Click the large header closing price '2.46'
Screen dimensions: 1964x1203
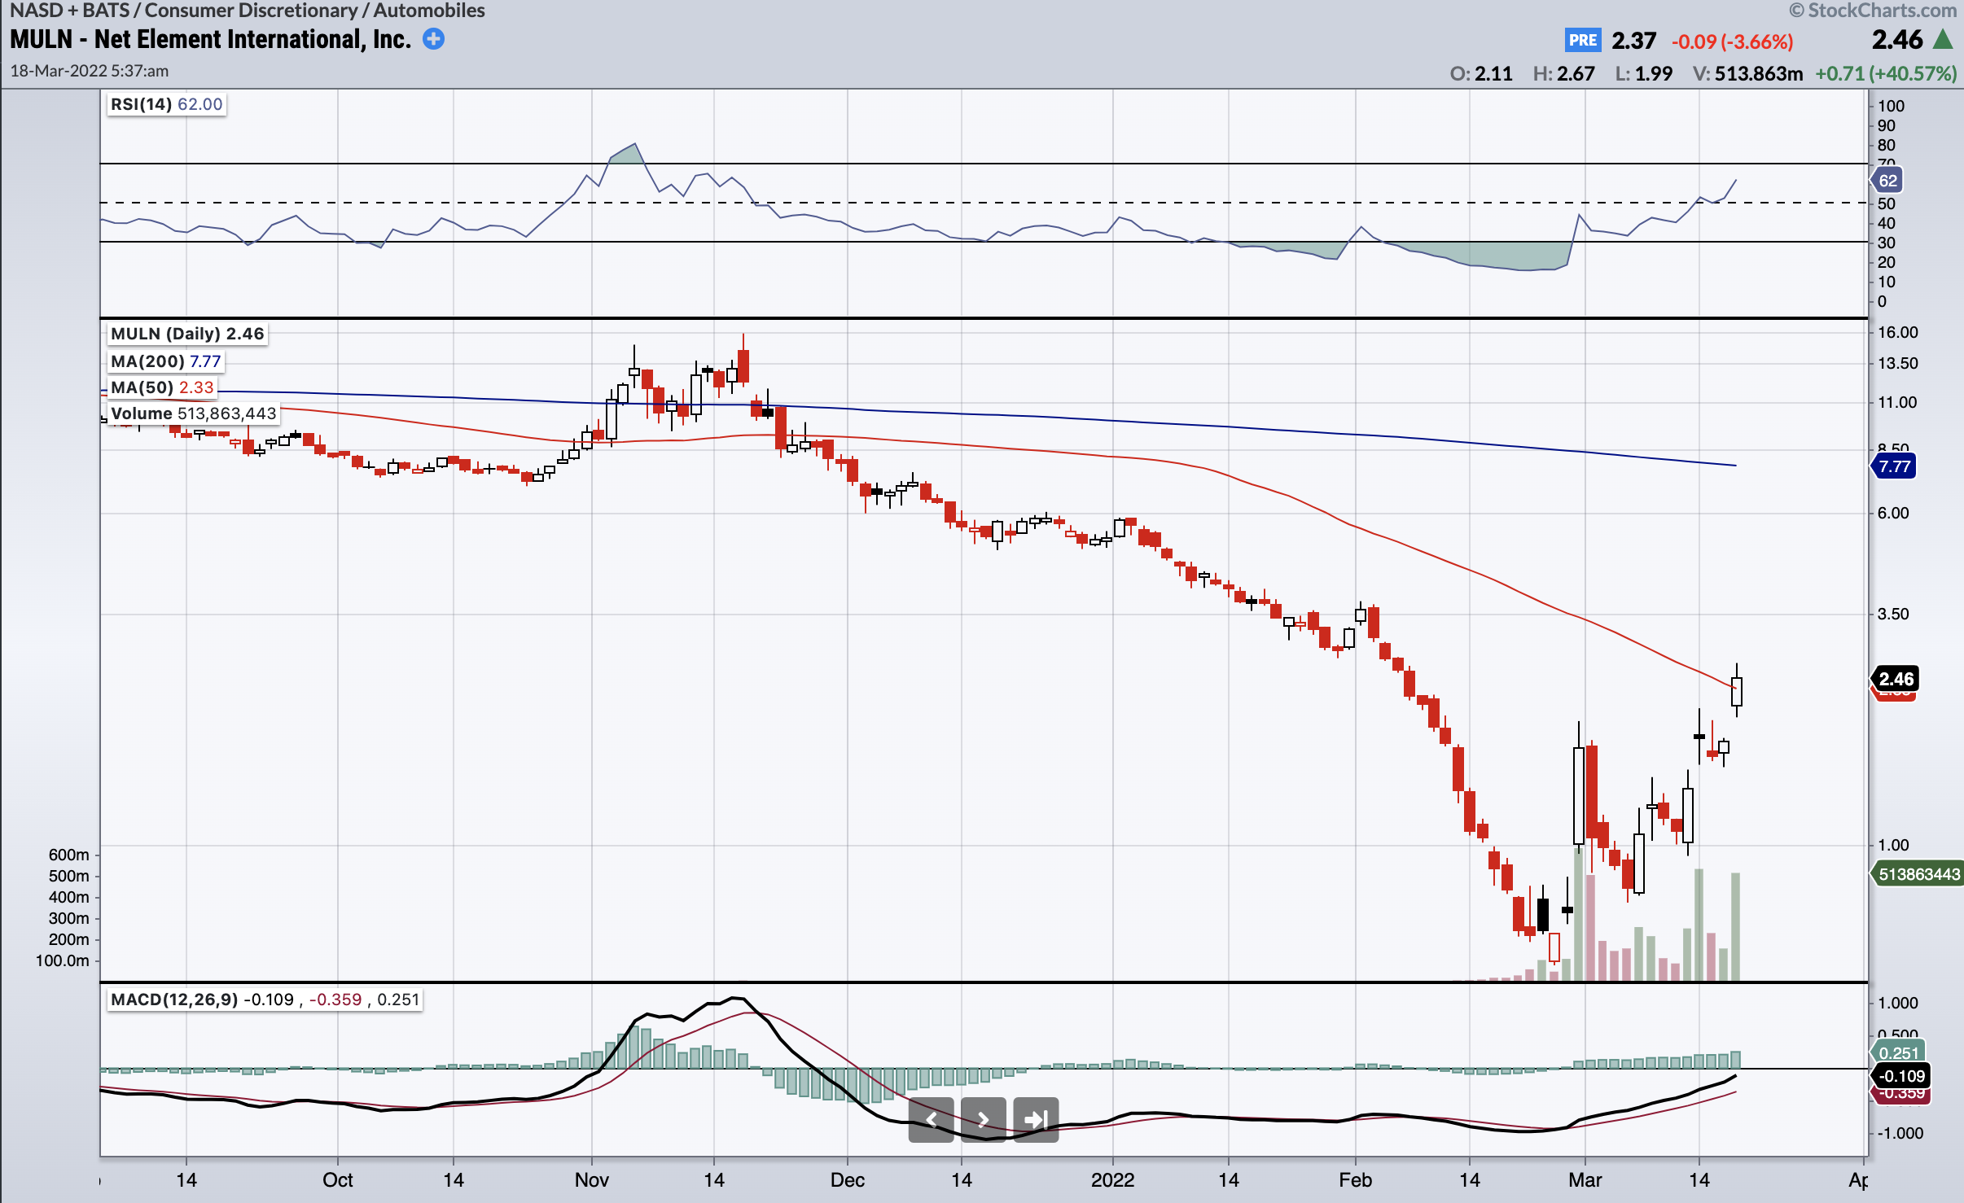(1896, 39)
